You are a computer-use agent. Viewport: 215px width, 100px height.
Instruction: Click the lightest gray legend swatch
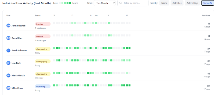tap(60, 3)
